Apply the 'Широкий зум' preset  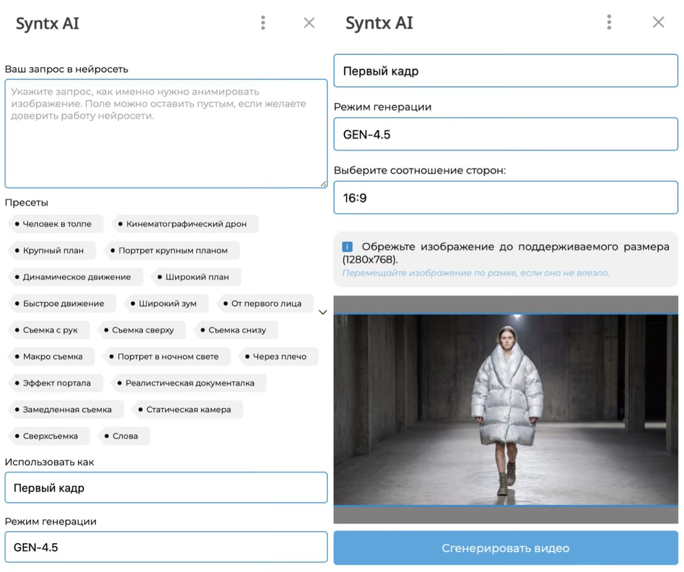tap(167, 304)
